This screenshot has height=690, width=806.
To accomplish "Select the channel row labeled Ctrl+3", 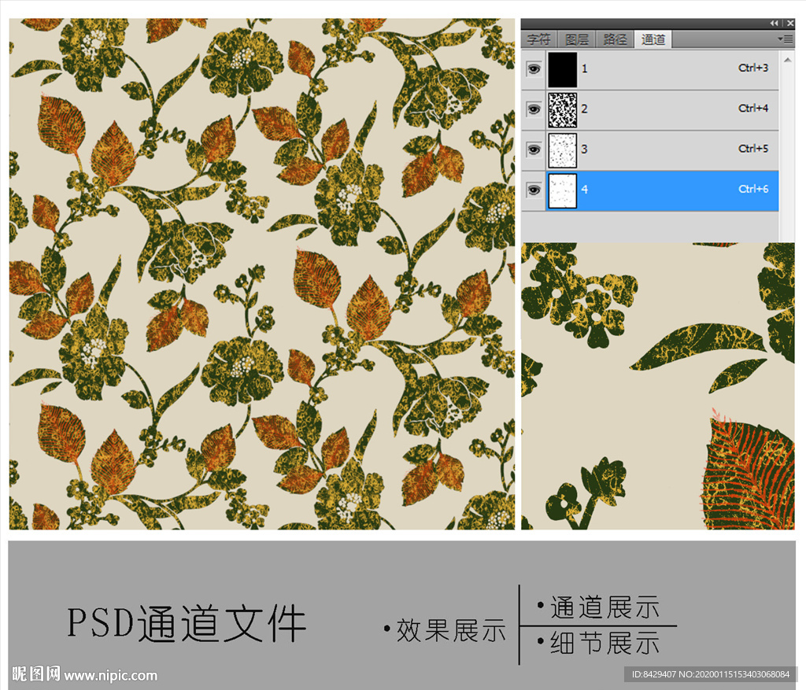I will (677, 69).
